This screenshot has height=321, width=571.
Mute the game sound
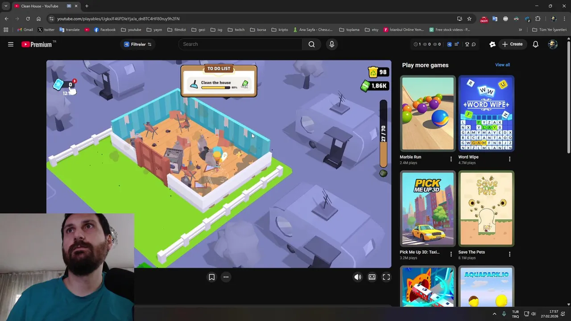(357, 277)
